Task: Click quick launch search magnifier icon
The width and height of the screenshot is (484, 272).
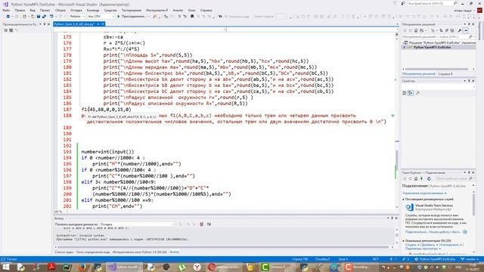Action: pyautogui.click(x=455, y=3)
